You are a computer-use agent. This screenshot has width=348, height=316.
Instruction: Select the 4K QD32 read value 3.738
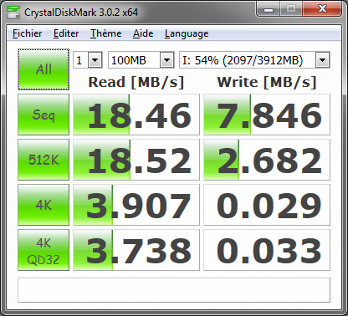136,250
